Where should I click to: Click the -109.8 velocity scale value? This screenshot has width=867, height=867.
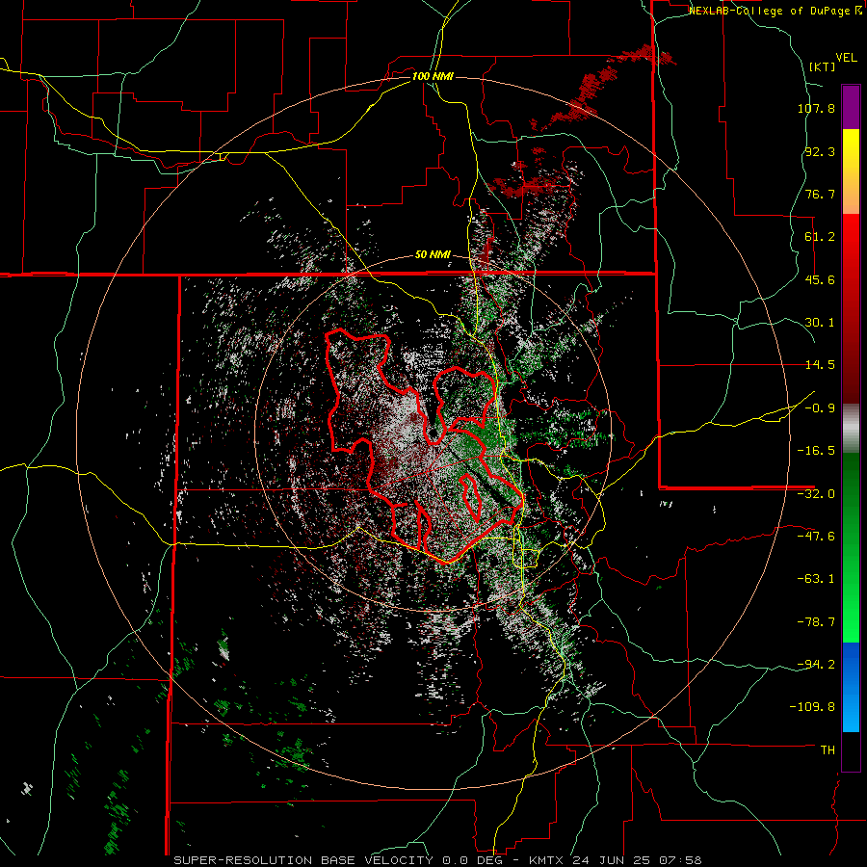click(x=812, y=707)
